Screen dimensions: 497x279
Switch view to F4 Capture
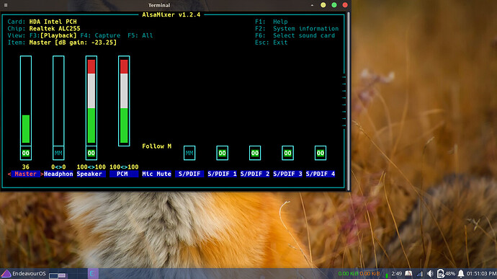point(100,35)
